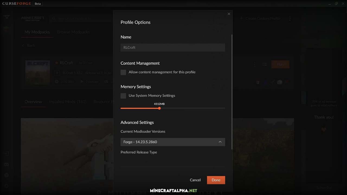The height and width of the screenshot is (195, 347).
Task: Restore the CurseForge window from title bar
Action: tap(336, 4)
